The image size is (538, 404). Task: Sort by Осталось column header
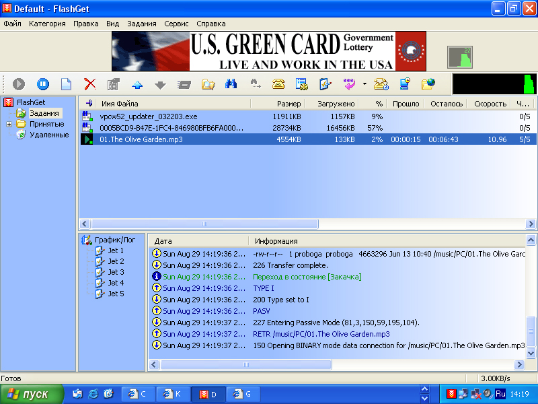(x=447, y=104)
